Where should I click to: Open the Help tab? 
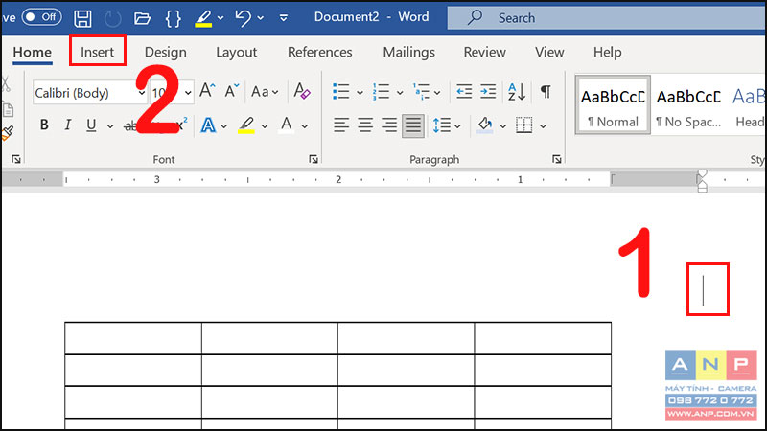coord(608,53)
